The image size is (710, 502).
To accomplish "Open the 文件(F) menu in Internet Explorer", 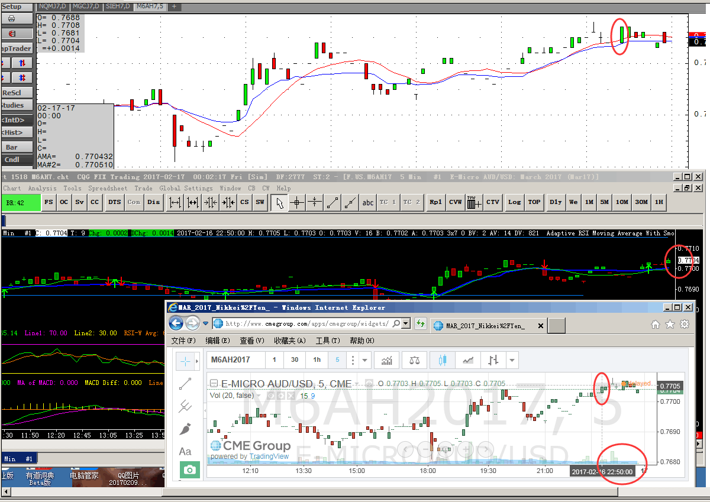I will [x=183, y=341].
